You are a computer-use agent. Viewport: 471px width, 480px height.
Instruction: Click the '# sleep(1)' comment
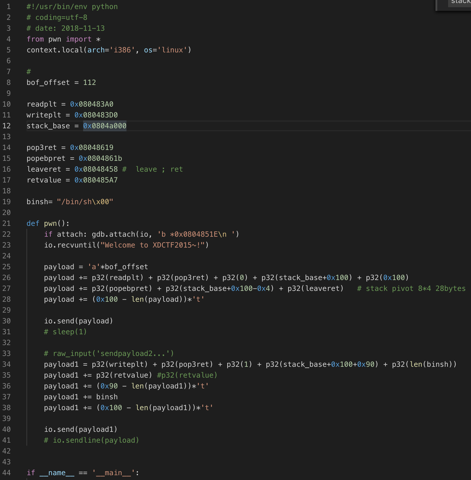click(x=65, y=332)
